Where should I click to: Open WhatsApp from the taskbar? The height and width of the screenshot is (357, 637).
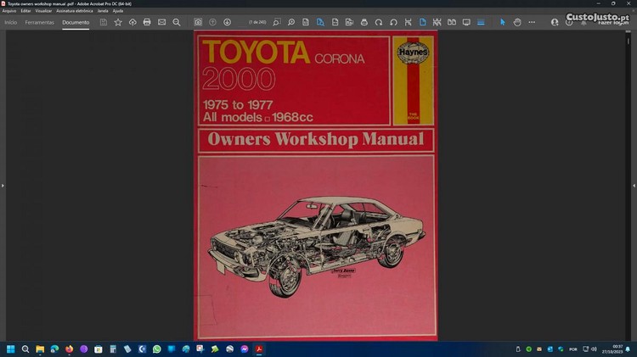[156, 349]
